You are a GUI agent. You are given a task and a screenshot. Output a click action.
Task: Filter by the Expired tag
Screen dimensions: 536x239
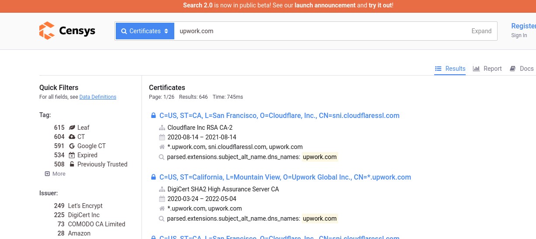coord(87,155)
